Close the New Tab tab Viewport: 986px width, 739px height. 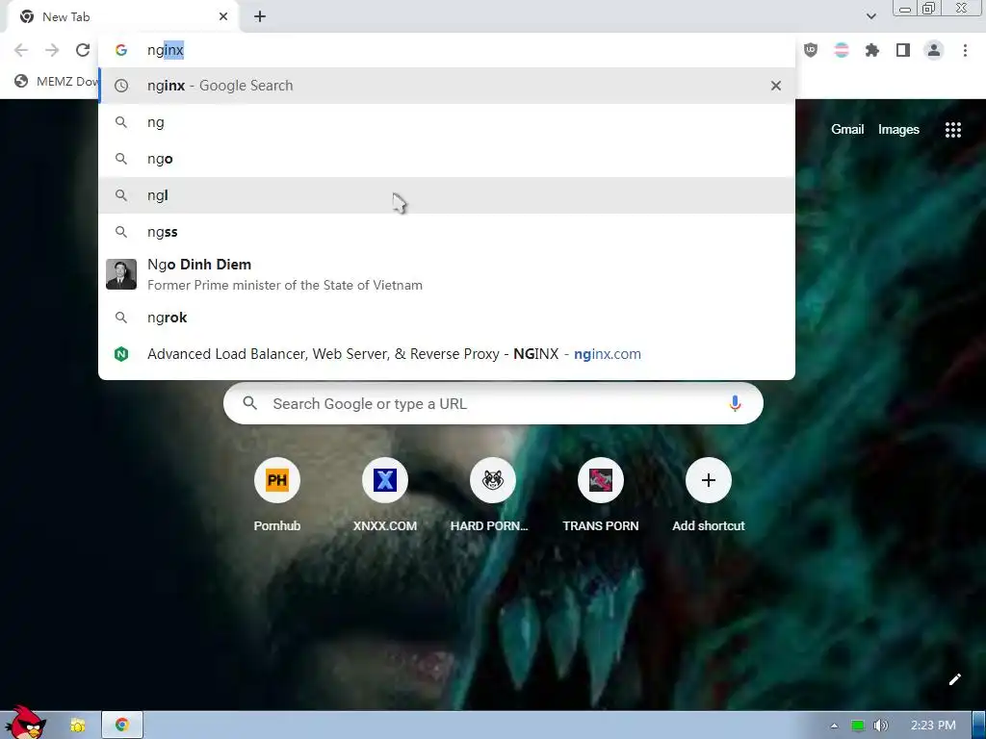click(x=223, y=17)
